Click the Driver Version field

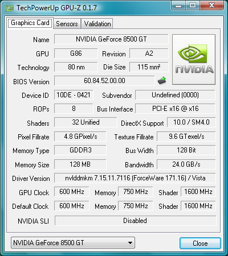tap(135, 178)
